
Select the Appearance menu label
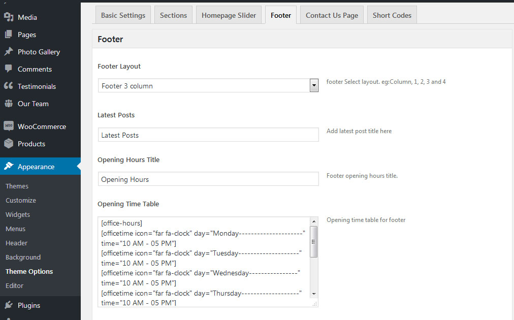pos(36,167)
